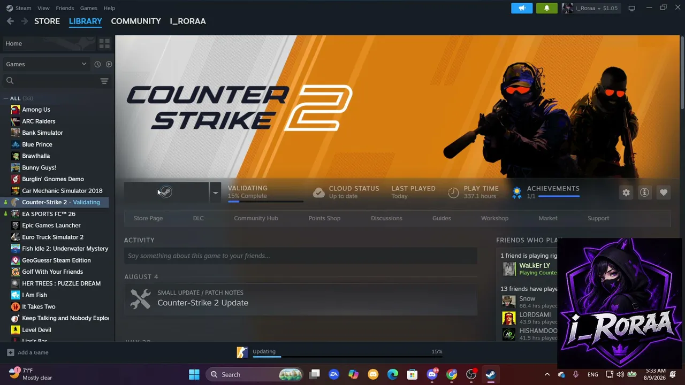This screenshot has height=385, width=685.
Task: Open Discord from the Windows taskbar
Action: click(432, 374)
